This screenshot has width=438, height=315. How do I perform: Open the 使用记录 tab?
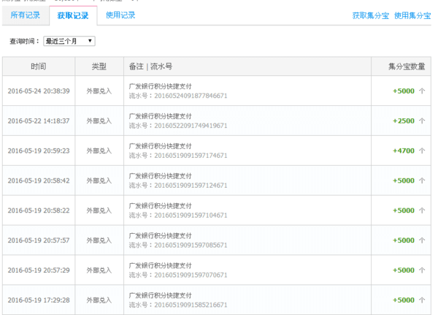(120, 15)
